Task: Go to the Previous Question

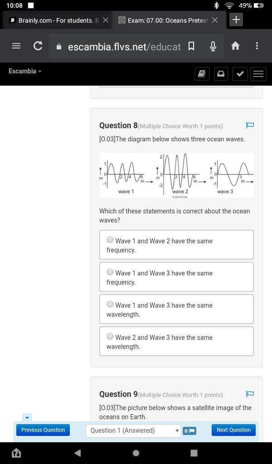Action: pos(43,430)
